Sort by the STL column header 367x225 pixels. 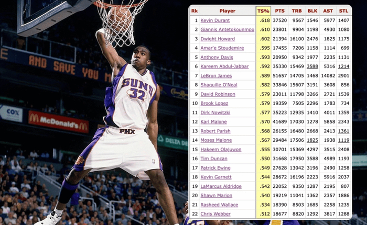pyautogui.click(x=343, y=10)
